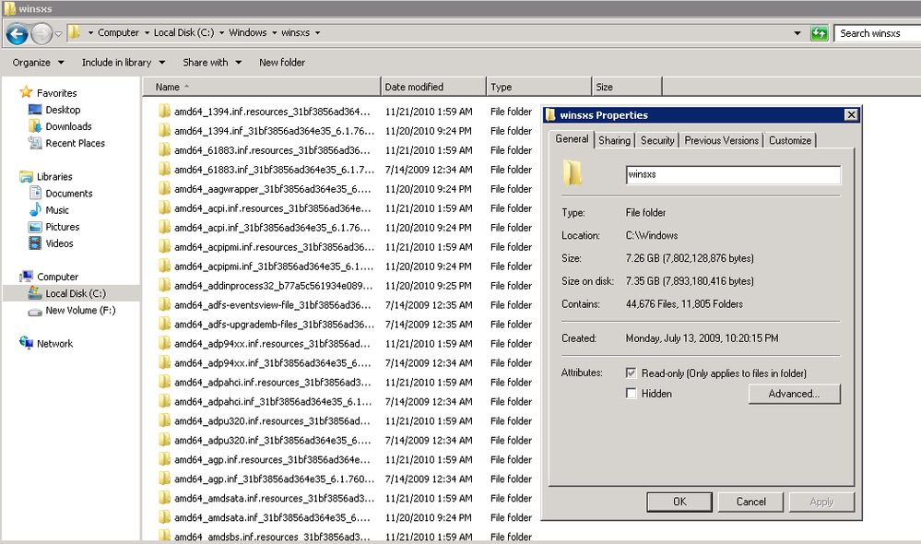Click the Search winsxs box
921x544 pixels.
[878, 33]
